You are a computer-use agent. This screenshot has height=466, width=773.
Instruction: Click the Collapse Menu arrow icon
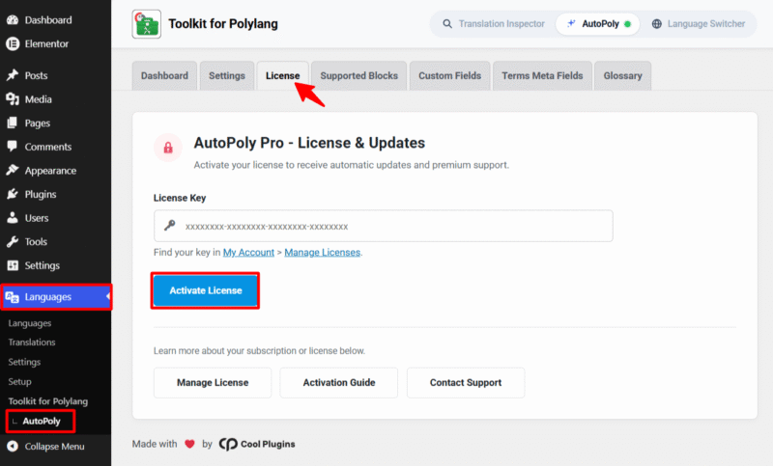coord(13,446)
